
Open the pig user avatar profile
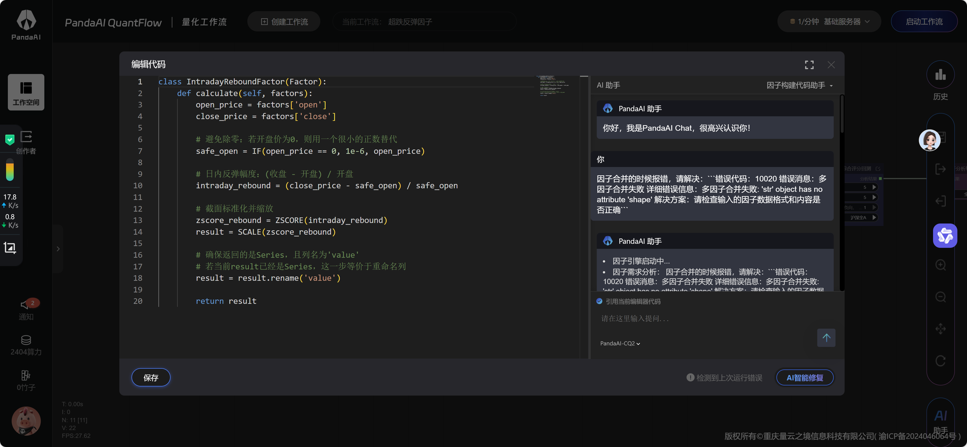pos(26,421)
